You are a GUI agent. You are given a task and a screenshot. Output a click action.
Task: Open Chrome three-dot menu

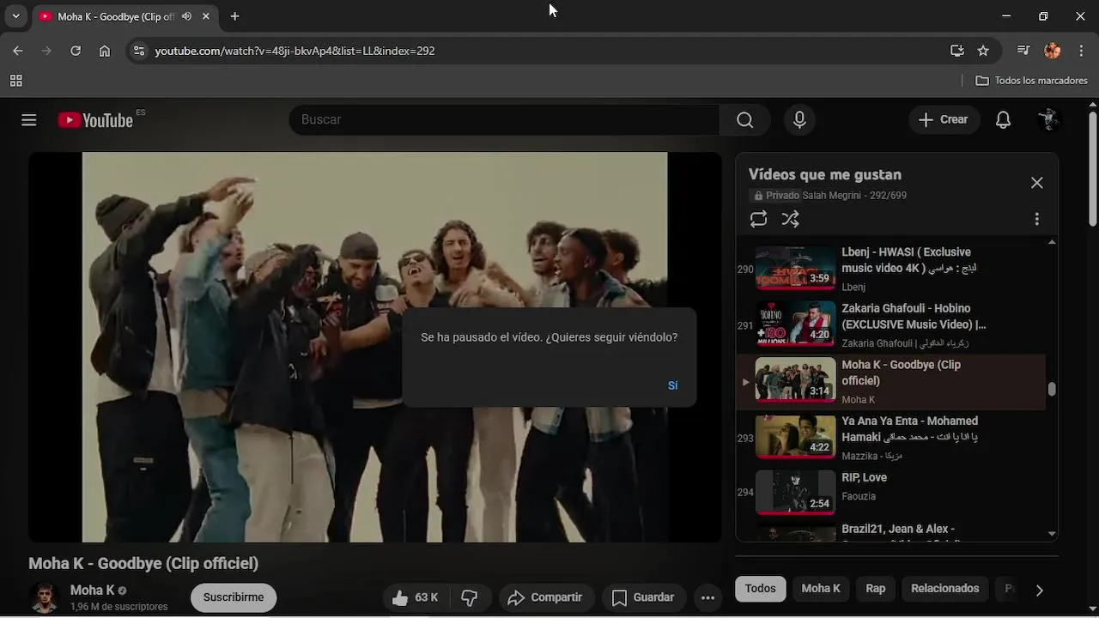click(1081, 51)
